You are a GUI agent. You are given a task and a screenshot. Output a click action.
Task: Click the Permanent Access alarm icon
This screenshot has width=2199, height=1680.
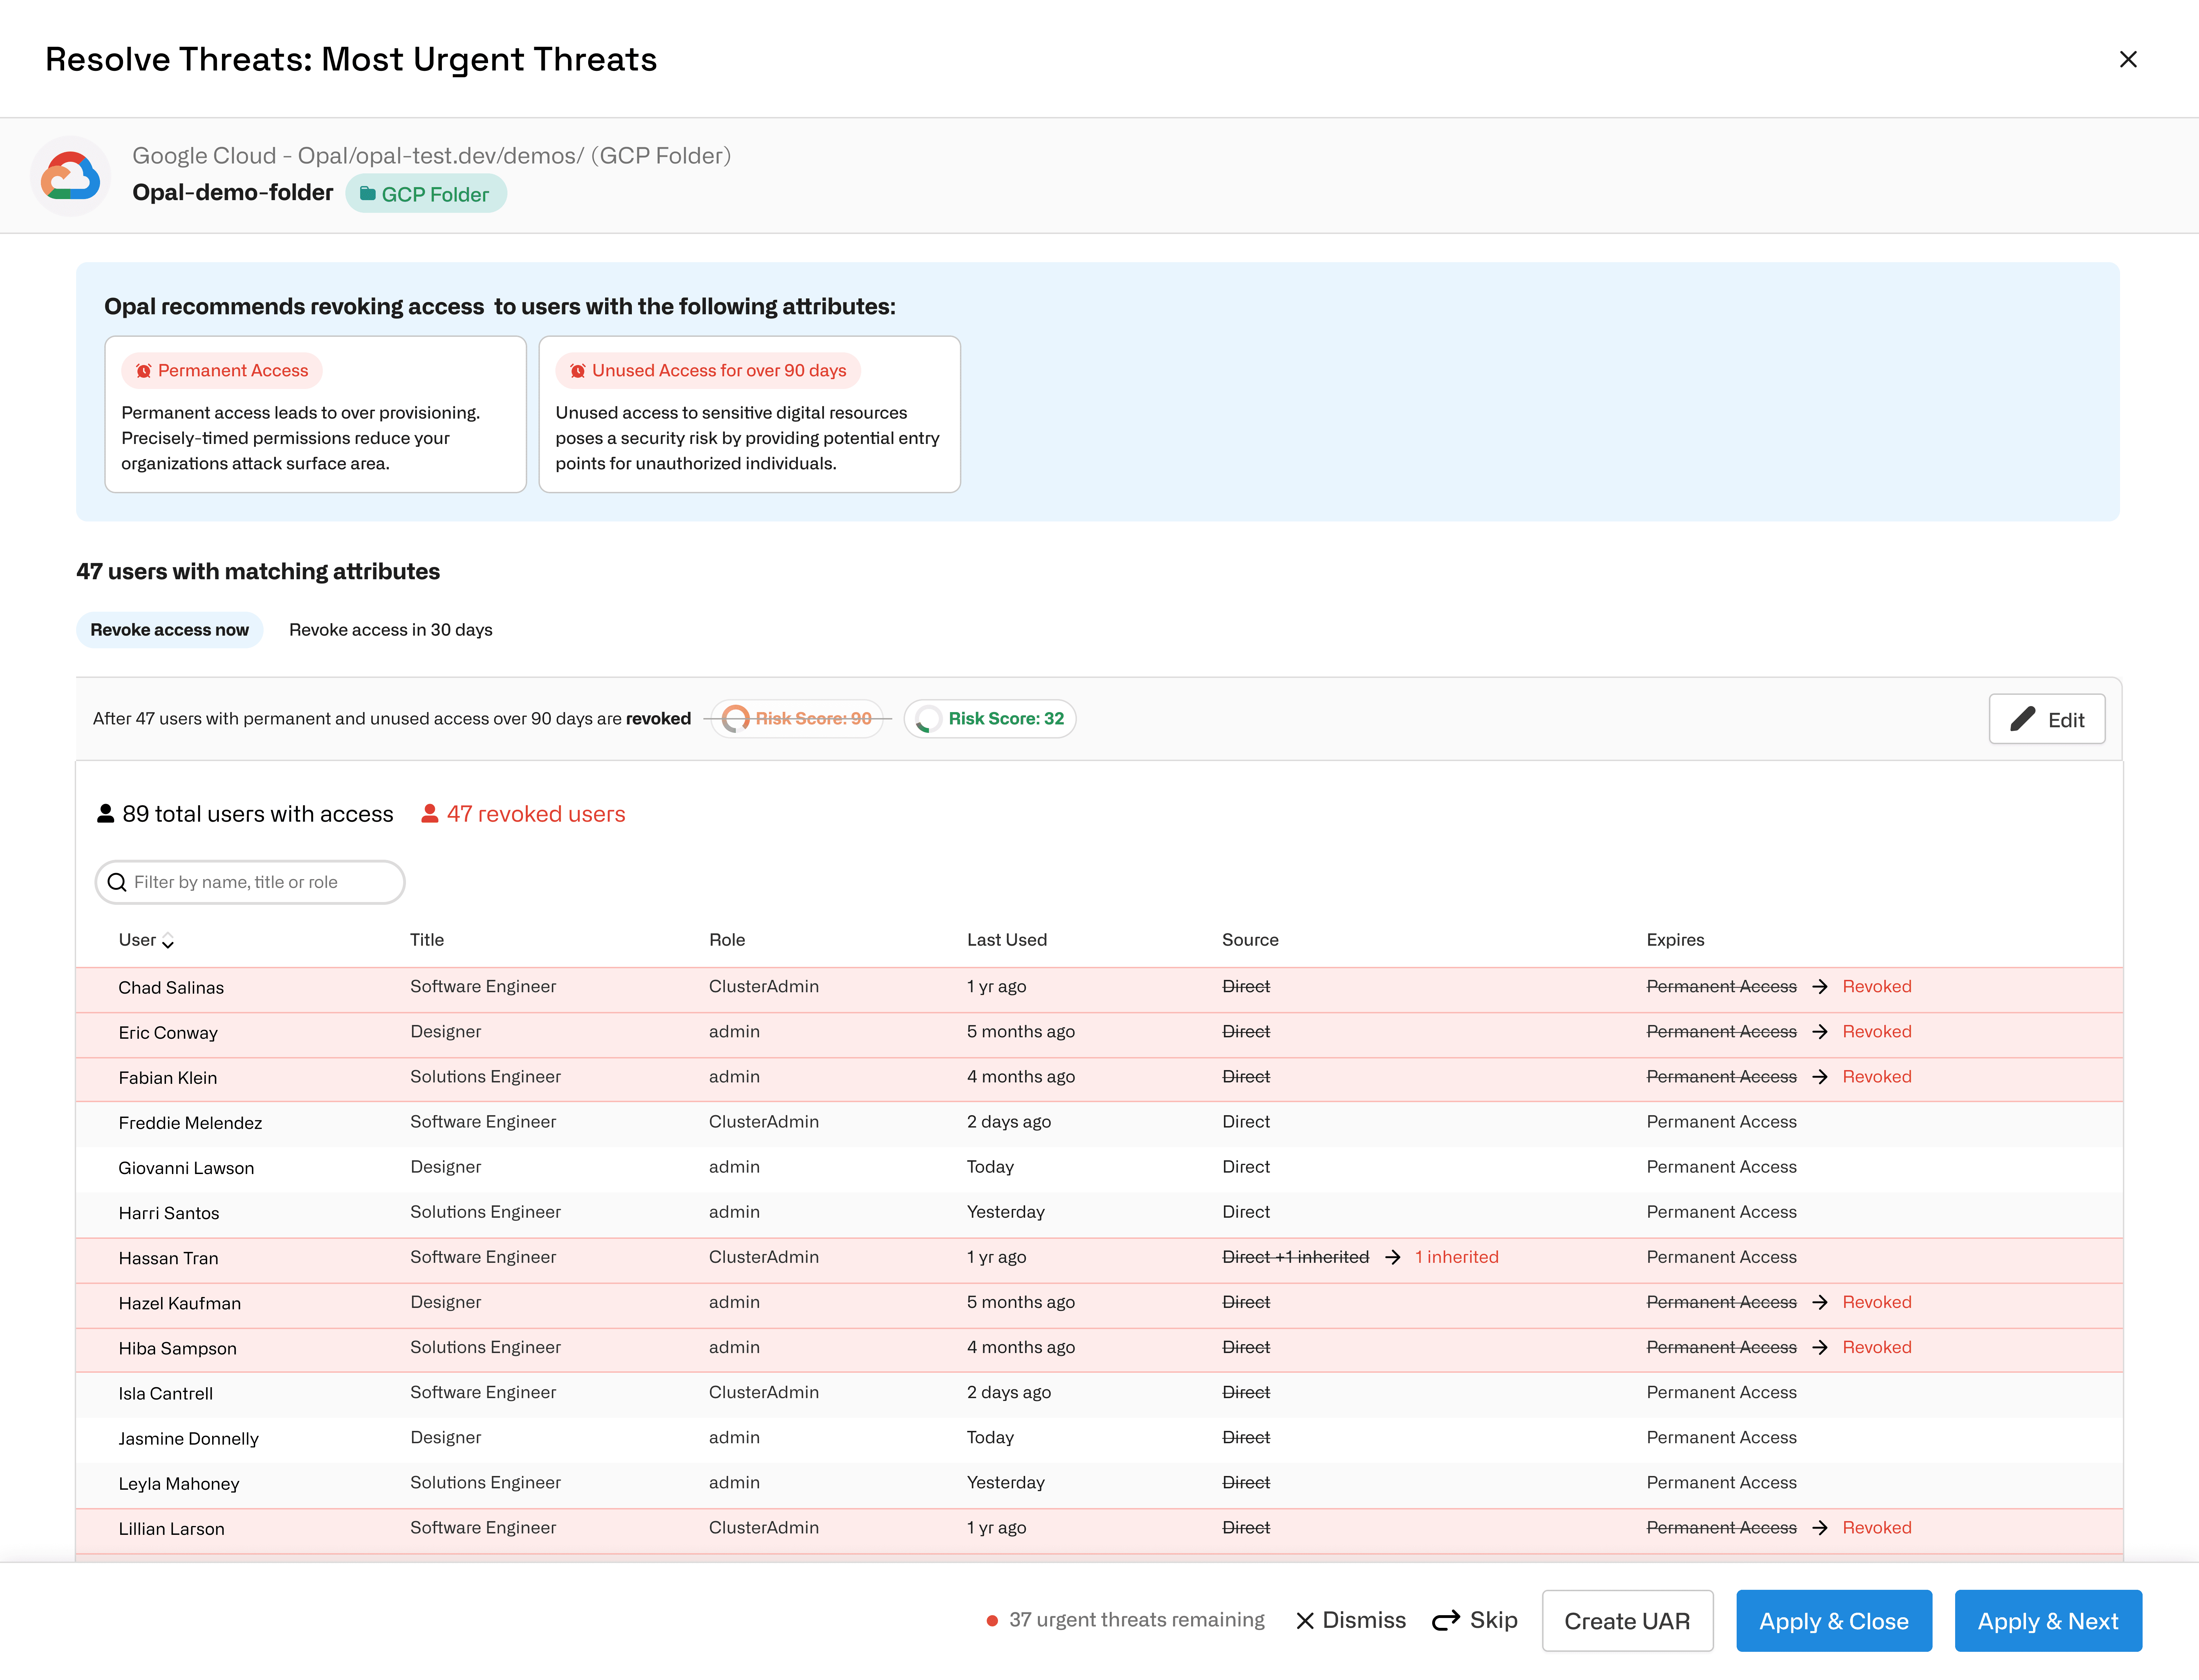click(x=143, y=371)
